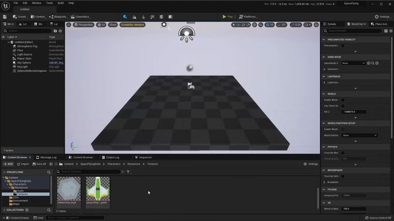
Task: Collapse the Untitled (Editor) world tree
Action: (9, 42)
